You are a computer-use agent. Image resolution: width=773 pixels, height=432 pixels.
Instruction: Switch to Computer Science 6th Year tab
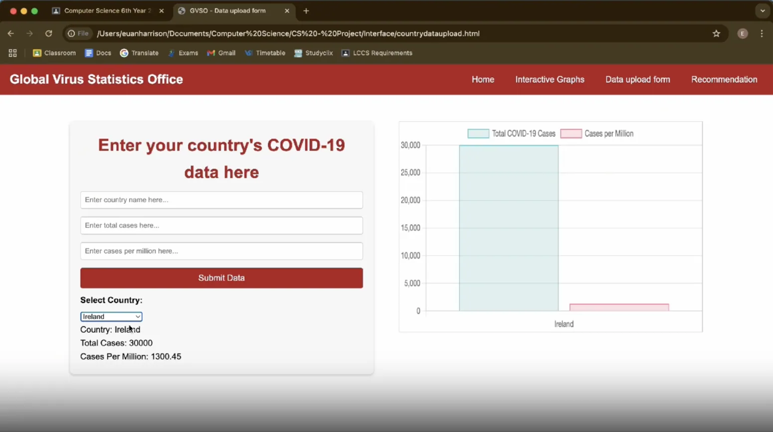108,10
